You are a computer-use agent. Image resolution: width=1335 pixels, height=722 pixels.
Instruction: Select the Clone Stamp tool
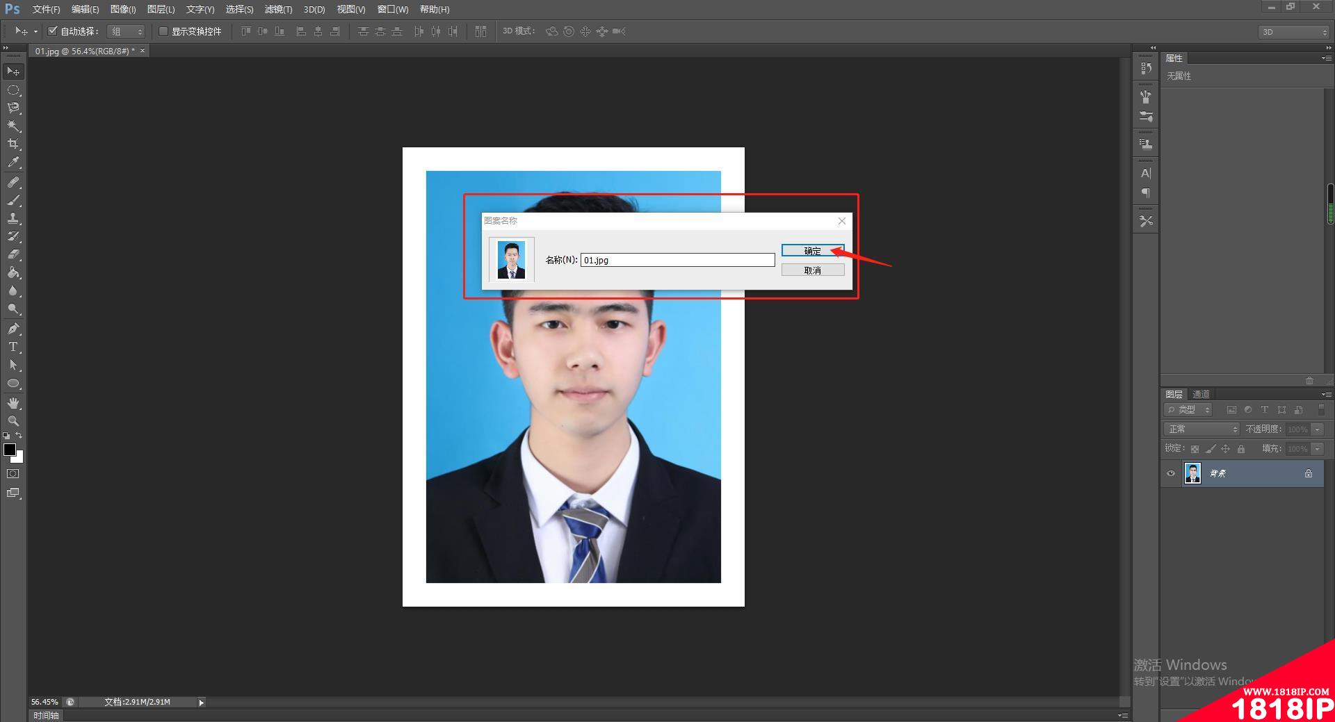(13, 218)
